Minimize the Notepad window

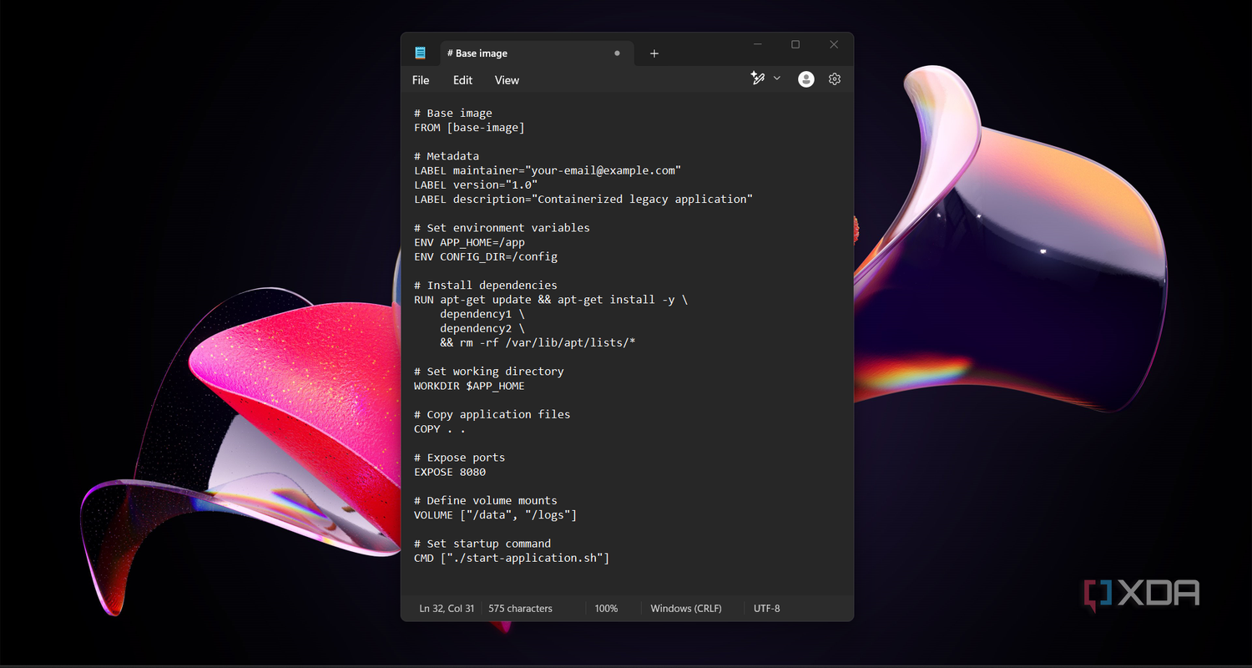(758, 44)
